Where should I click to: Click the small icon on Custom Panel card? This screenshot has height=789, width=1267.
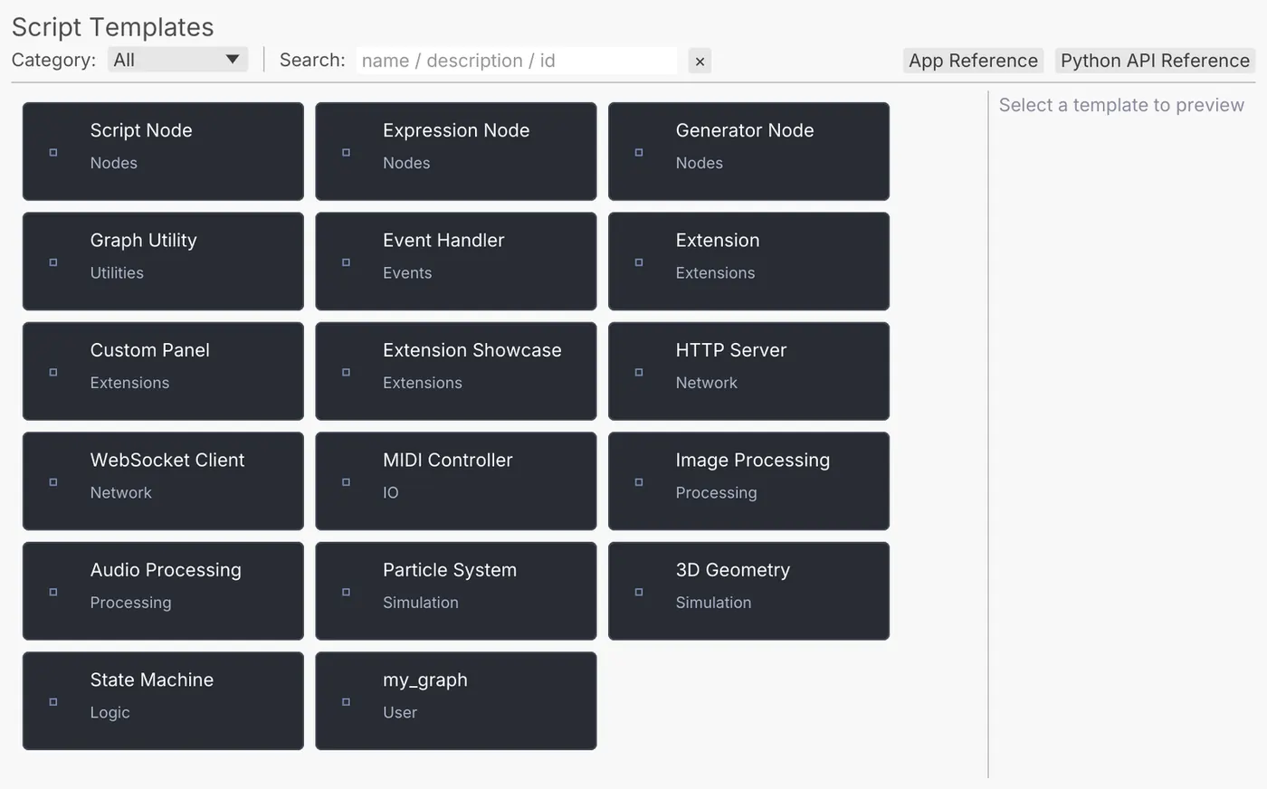tap(53, 372)
